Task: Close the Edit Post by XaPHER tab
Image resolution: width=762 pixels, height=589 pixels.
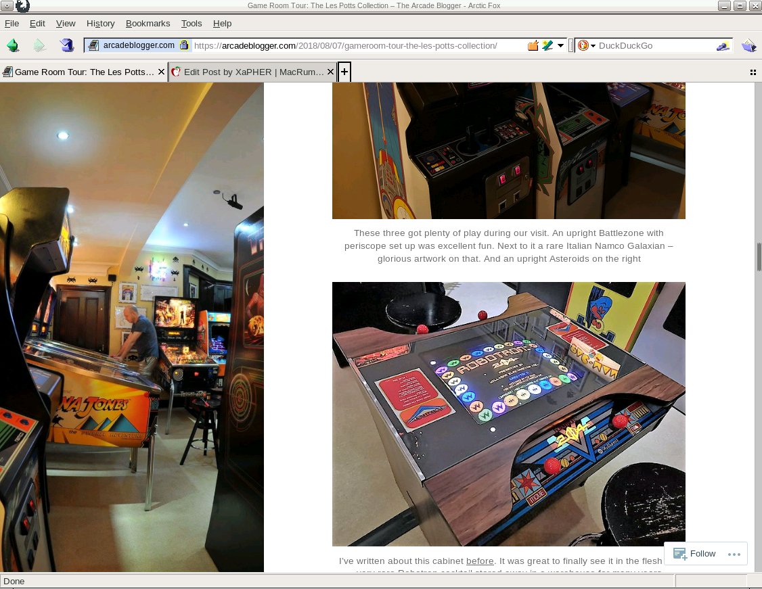Action: coord(330,72)
